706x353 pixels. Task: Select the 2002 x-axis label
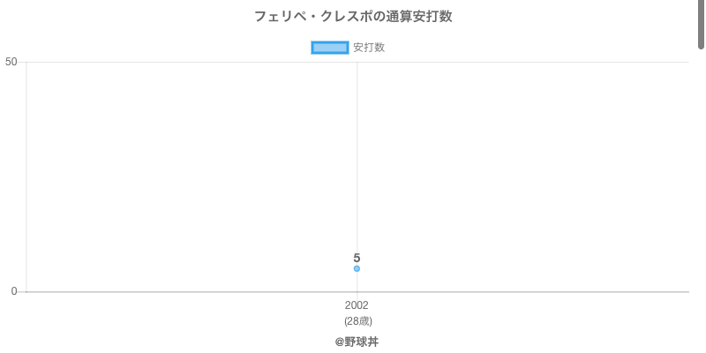357,305
